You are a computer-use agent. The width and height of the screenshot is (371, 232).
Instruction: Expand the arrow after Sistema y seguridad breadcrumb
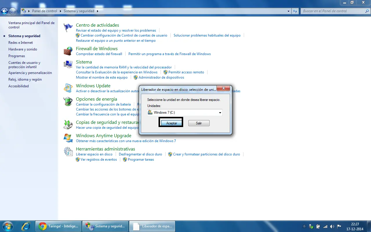(x=97, y=11)
